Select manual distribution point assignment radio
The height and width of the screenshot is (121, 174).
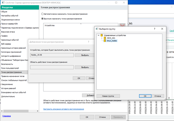coord(42,19)
